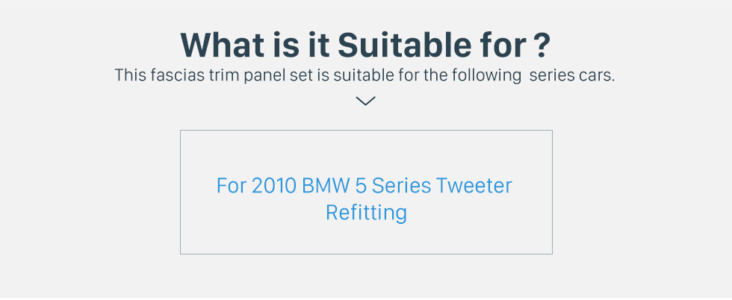The image size is (732, 300).
Task: Click the down chevron below the subtitle
Action: pos(365,101)
